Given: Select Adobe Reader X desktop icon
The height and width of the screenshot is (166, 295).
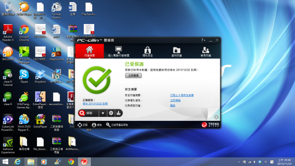Looking at the screenshot, I should pos(8,33).
